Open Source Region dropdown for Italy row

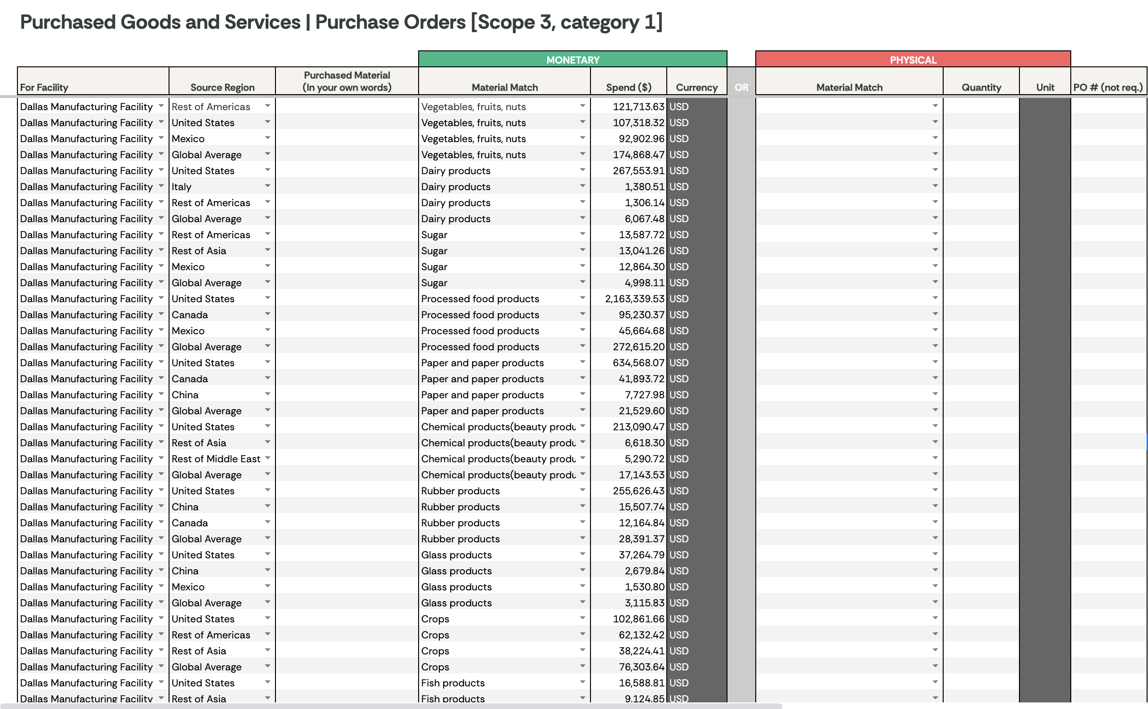(267, 186)
